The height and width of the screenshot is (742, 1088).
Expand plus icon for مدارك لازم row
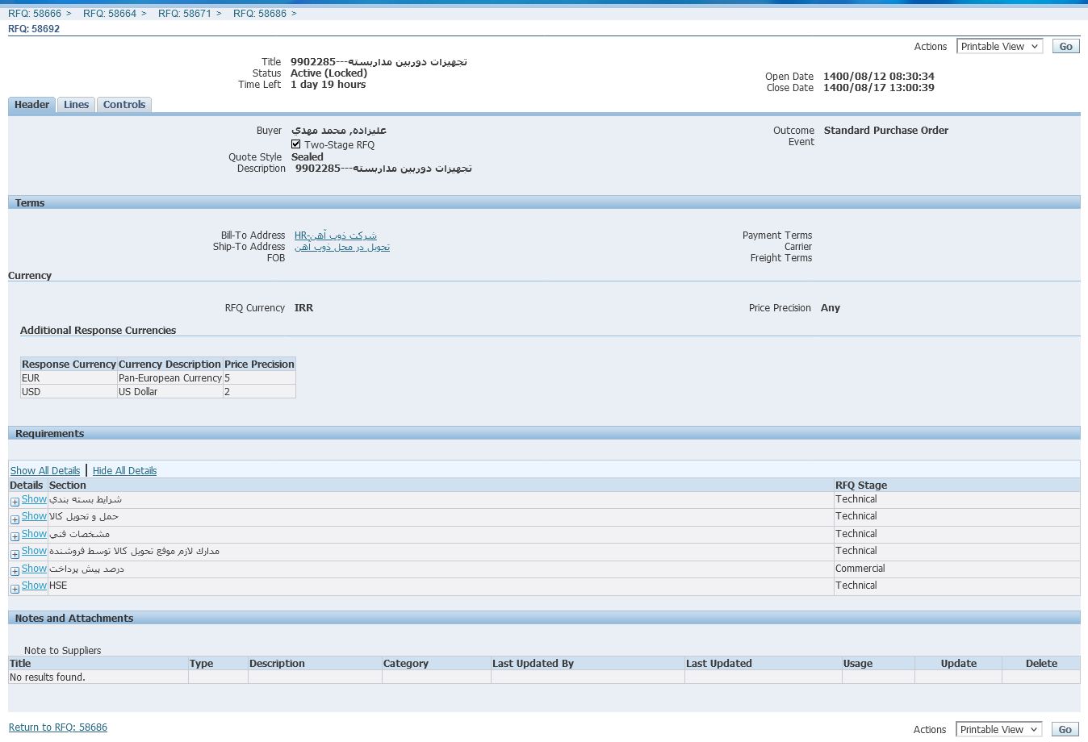pos(15,554)
